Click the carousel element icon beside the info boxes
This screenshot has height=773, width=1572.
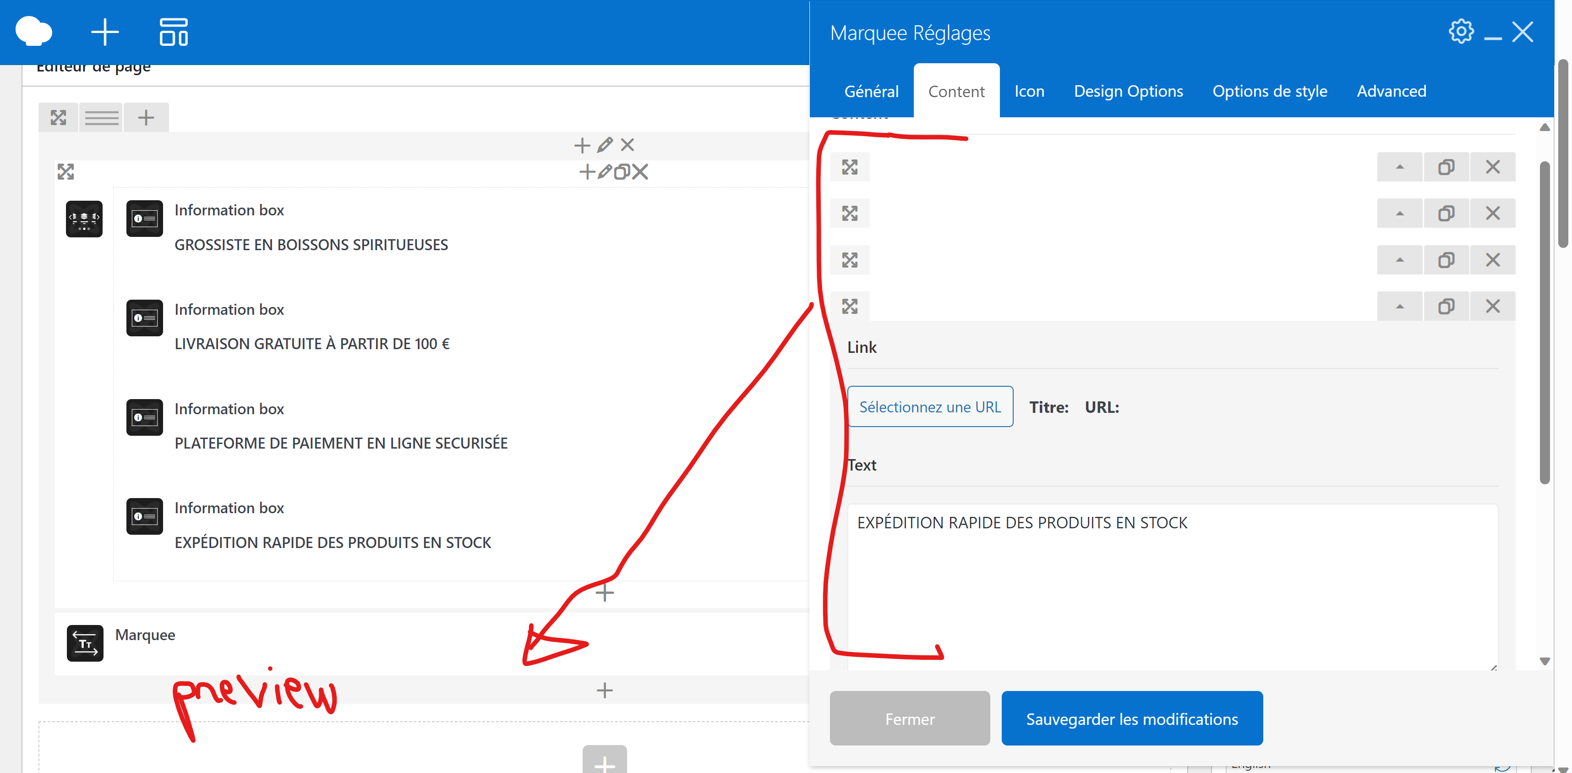click(84, 219)
